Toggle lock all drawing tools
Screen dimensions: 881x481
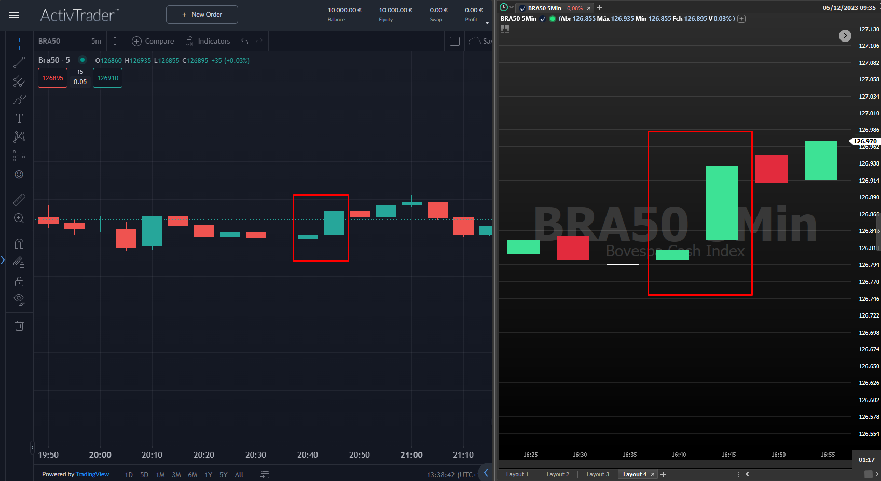[19, 281]
